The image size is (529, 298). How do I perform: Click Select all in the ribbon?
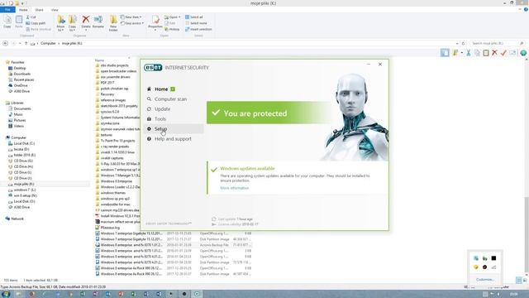point(194,17)
